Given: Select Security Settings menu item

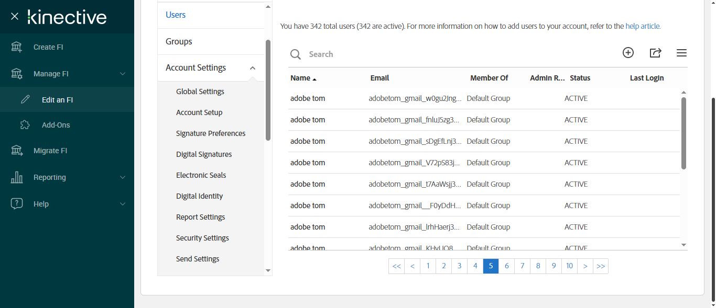Looking at the screenshot, I should pos(202,238).
